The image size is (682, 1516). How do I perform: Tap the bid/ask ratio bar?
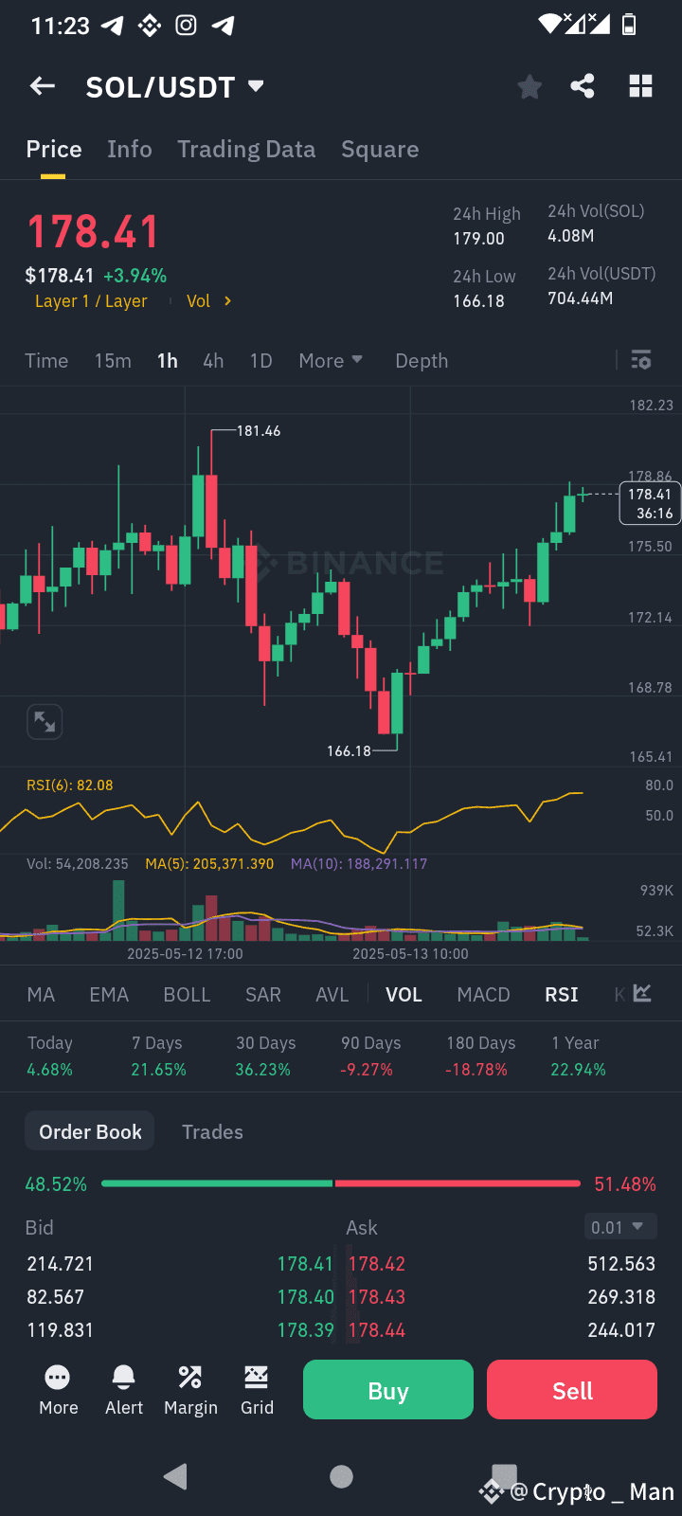(341, 1183)
